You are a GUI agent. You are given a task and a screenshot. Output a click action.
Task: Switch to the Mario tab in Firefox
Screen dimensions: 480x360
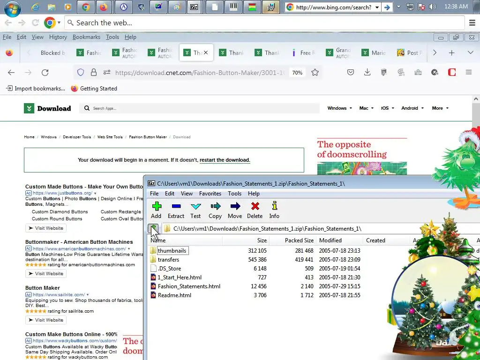374,52
